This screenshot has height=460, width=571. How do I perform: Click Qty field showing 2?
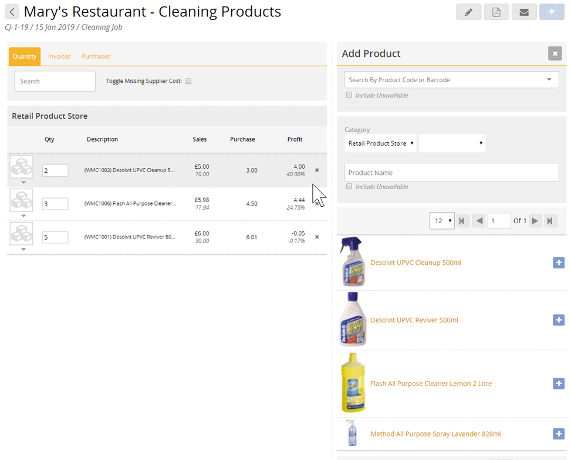(x=55, y=170)
